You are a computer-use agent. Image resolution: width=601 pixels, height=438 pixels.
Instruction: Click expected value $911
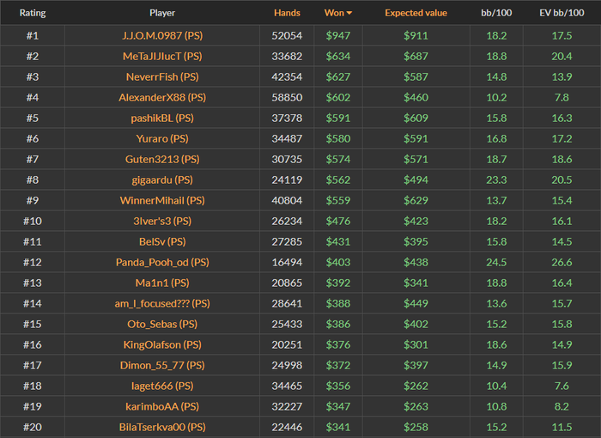pos(416,36)
